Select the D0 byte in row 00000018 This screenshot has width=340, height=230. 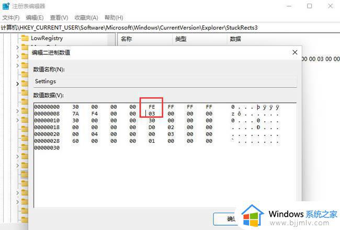(152, 127)
